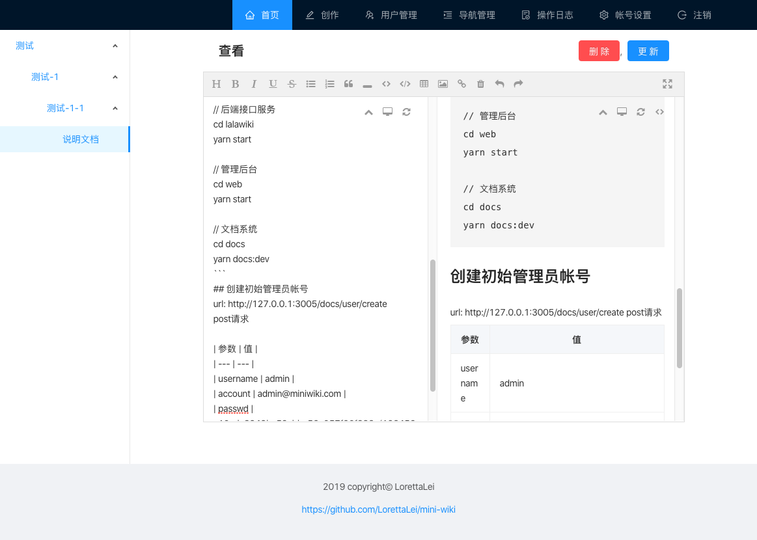The width and height of the screenshot is (757, 540).
Task: Click the "## 创建初始管理员帐号" source line
Action: click(x=260, y=289)
